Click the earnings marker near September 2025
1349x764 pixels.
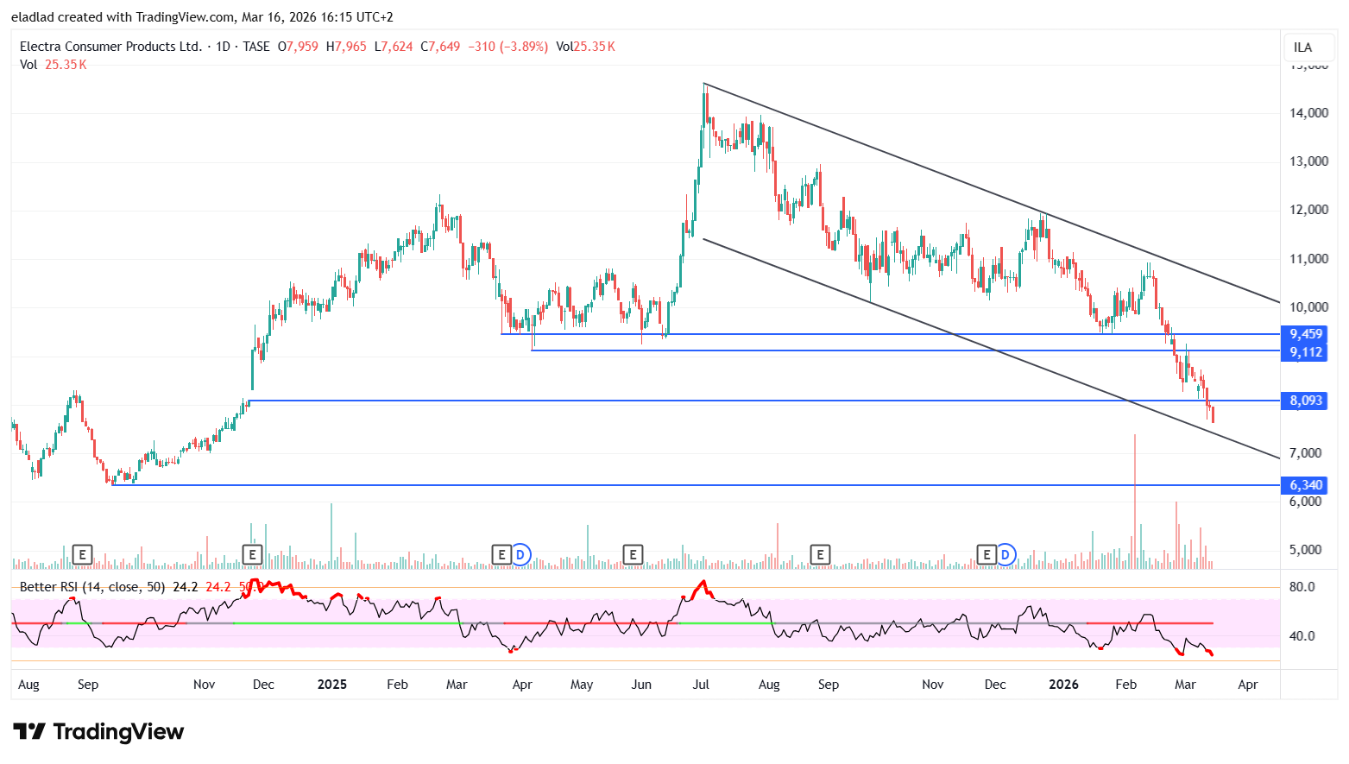[x=820, y=554]
